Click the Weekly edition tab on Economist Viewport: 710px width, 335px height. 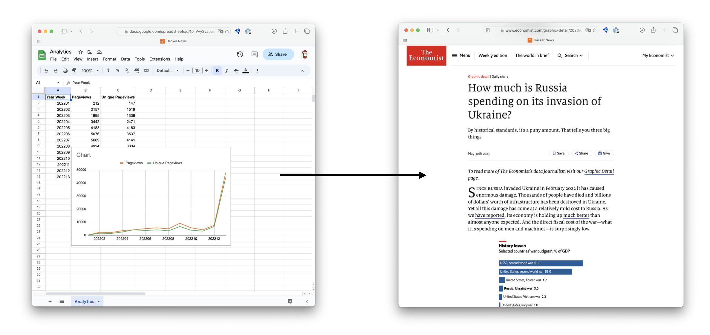tap(493, 55)
